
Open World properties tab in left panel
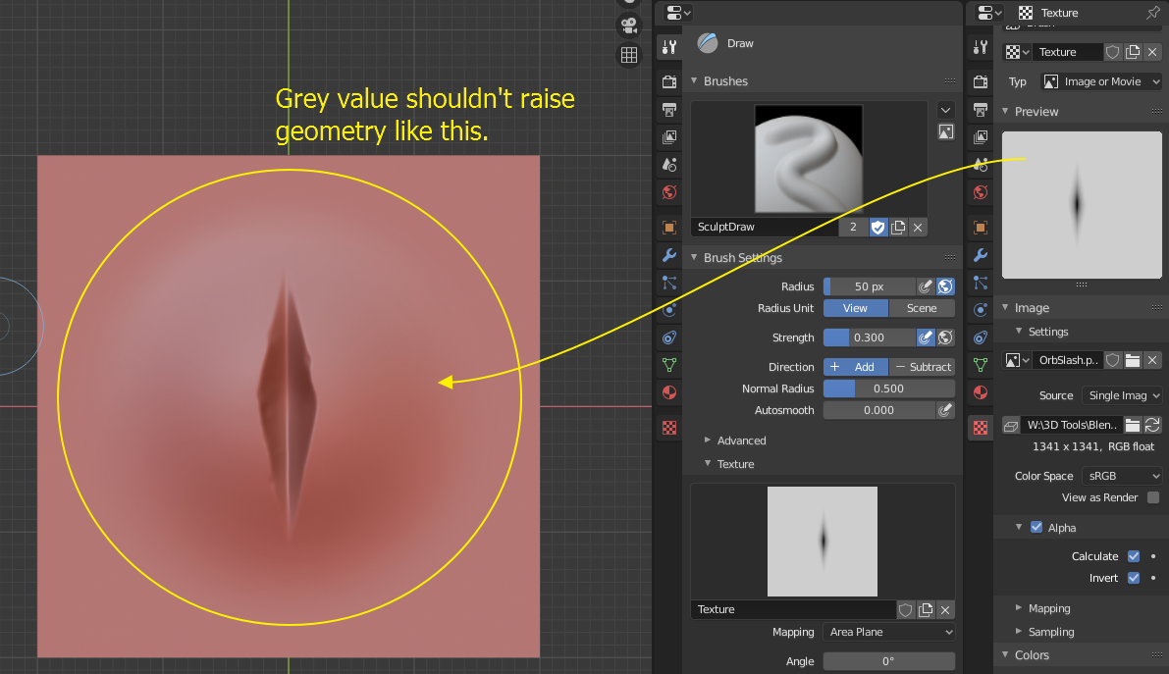[669, 192]
